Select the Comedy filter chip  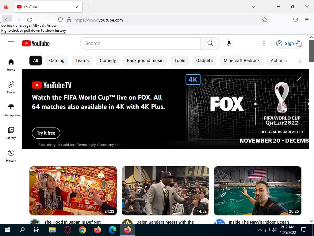[x=108, y=61]
